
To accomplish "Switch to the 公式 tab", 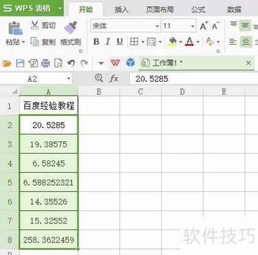I will click(198, 9).
